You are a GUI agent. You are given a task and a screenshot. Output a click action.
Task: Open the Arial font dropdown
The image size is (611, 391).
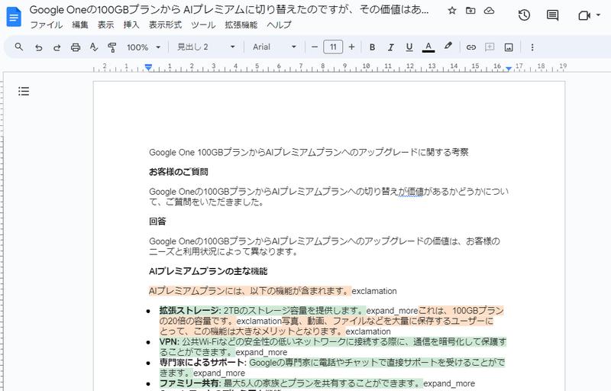pos(274,47)
